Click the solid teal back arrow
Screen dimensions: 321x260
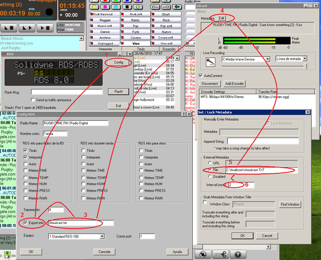177,7
